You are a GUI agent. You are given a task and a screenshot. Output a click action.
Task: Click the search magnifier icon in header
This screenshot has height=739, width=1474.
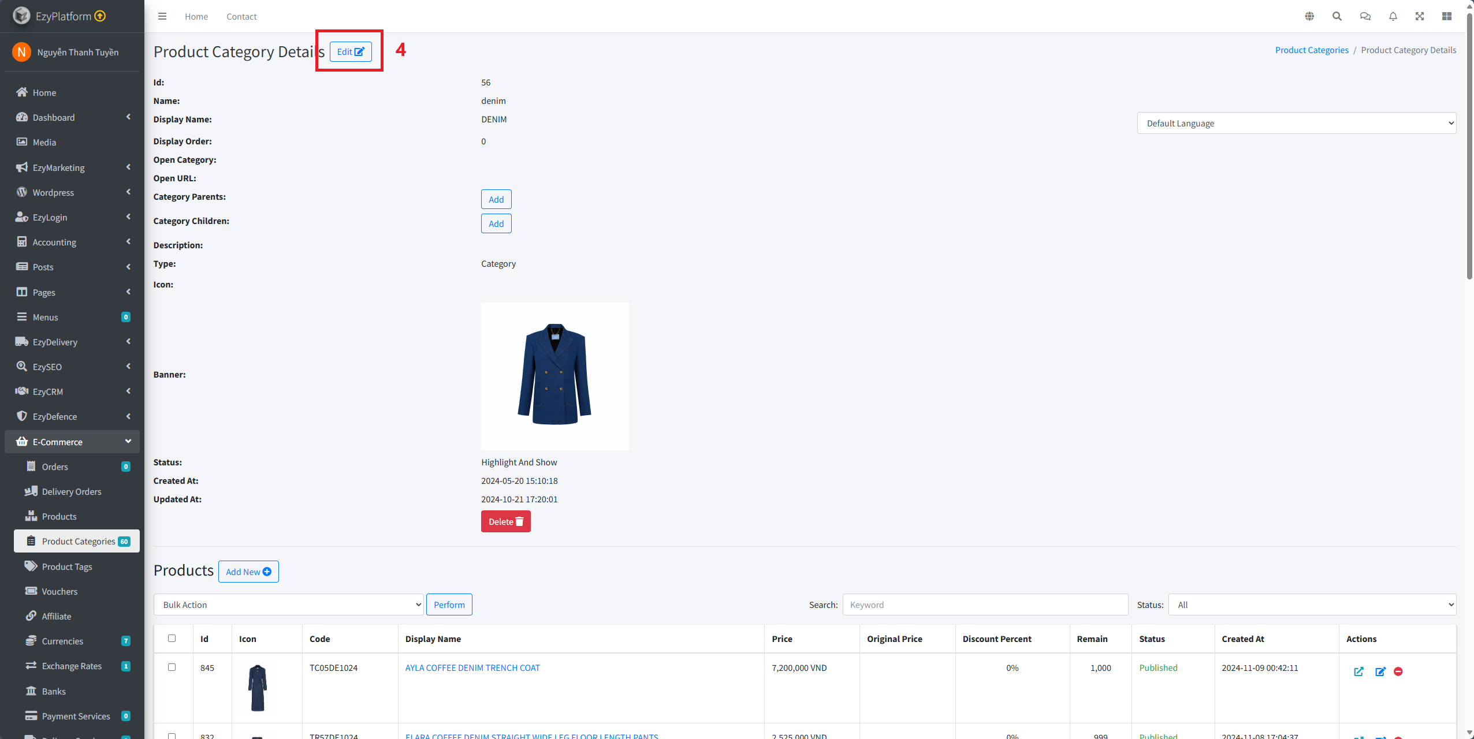click(x=1337, y=16)
